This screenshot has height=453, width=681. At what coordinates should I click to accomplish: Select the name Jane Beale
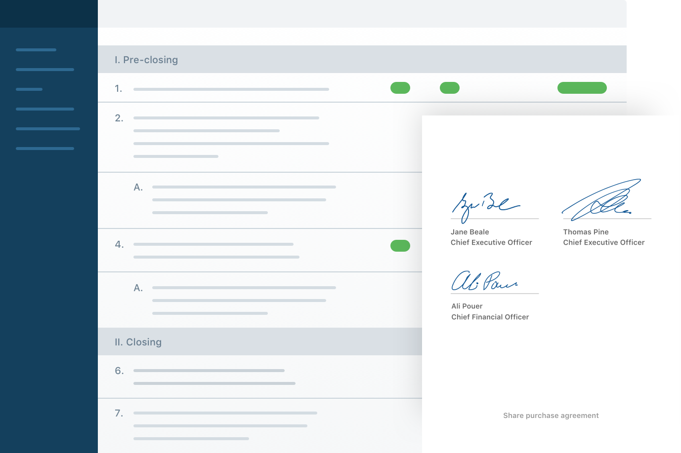[x=470, y=232]
